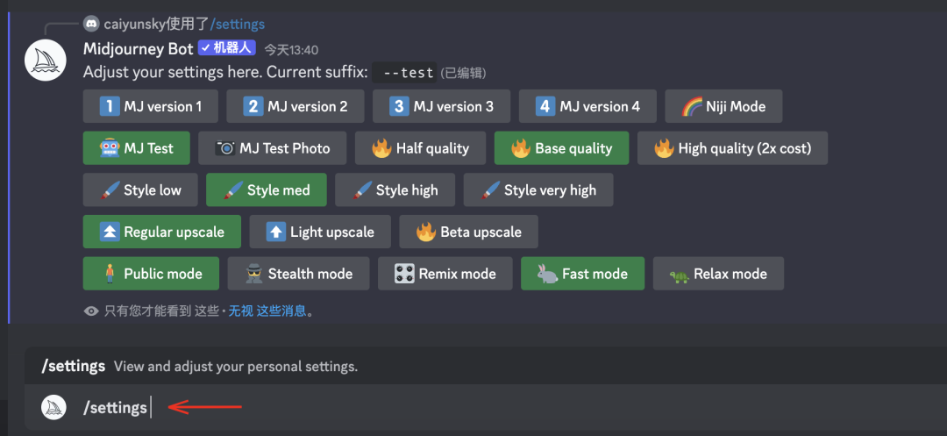Click the Midjourney icon in message input

[x=55, y=407]
